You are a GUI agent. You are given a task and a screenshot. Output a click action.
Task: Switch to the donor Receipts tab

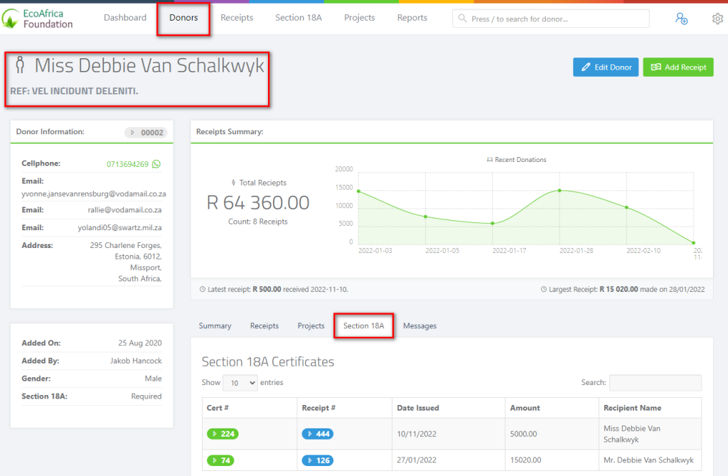point(264,325)
